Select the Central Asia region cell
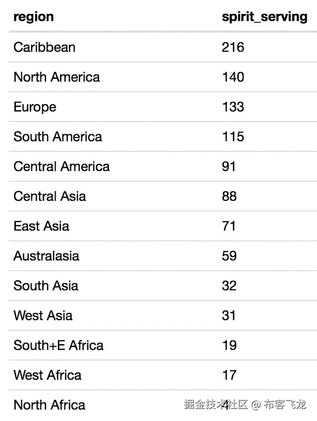 (x=50, y=196)
